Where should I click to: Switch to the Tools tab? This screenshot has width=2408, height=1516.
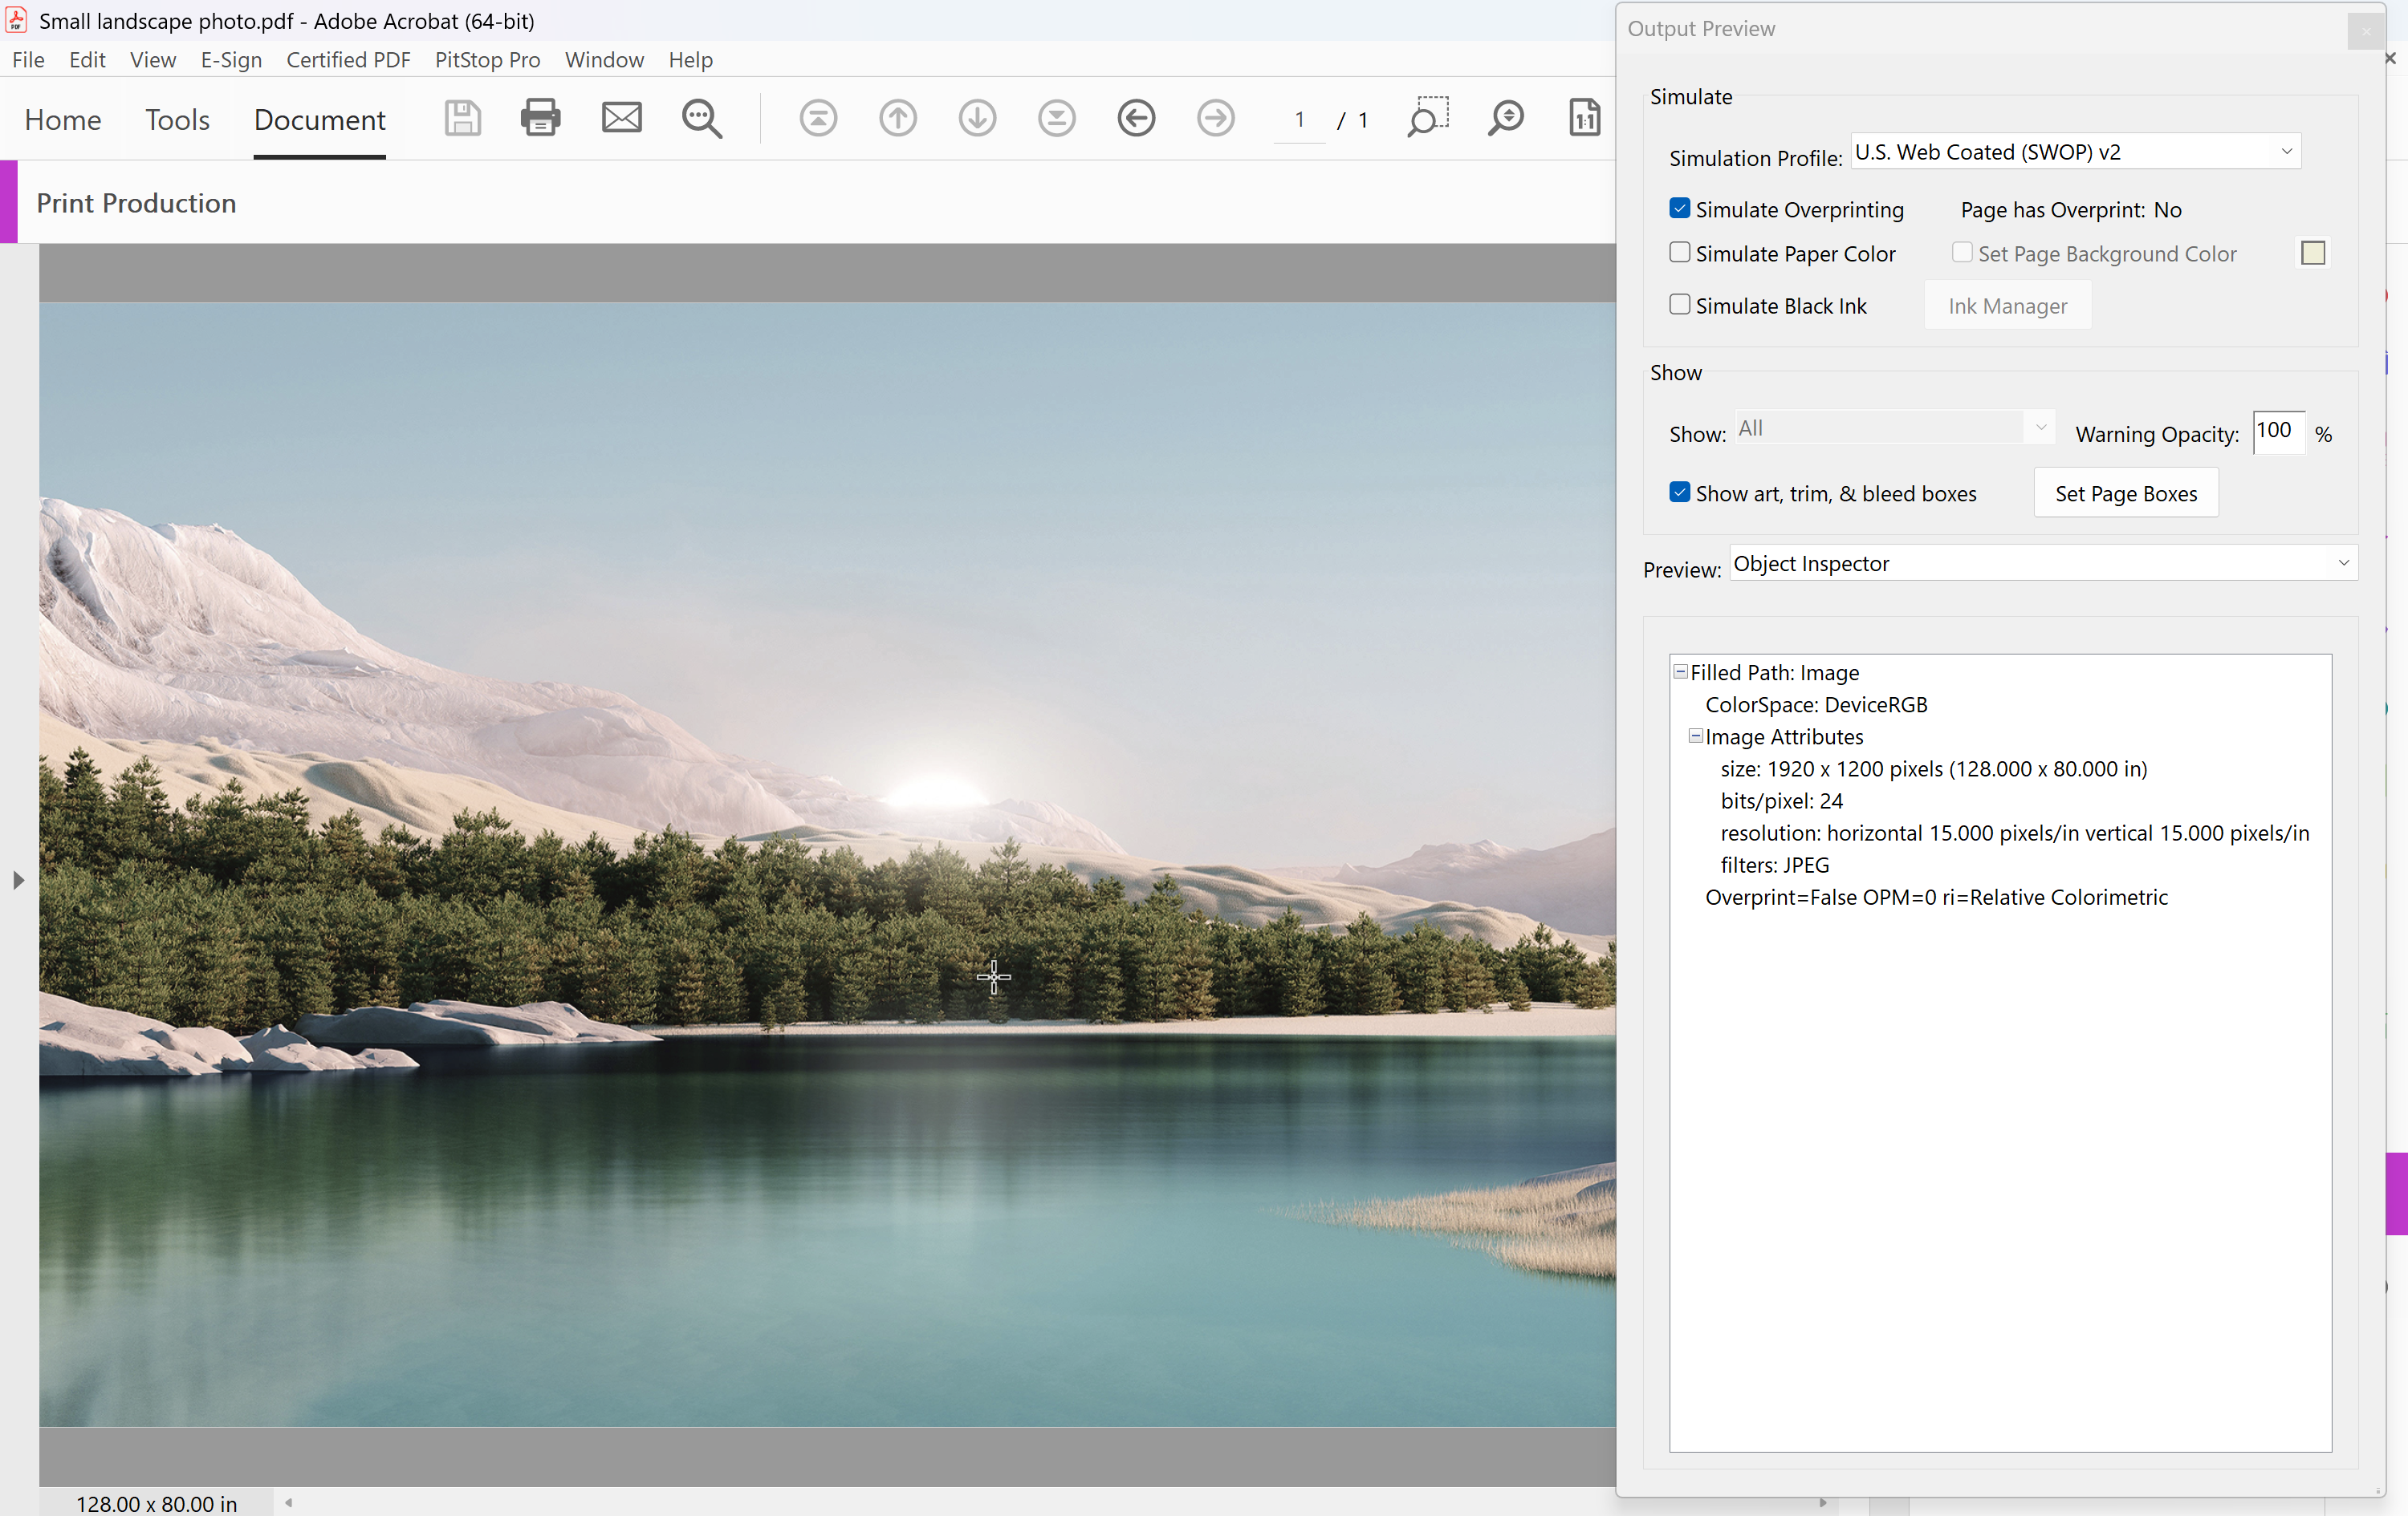(x=177, y=120)
